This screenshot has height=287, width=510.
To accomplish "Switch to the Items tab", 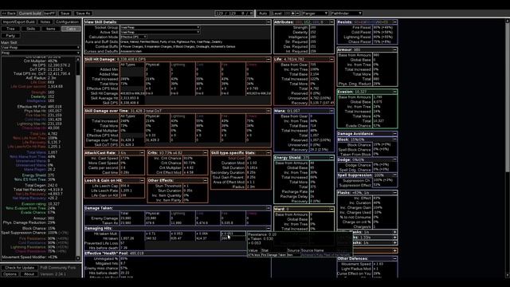I will pos(51,29).
